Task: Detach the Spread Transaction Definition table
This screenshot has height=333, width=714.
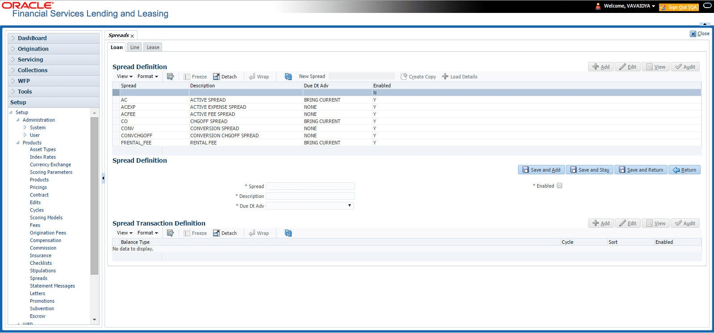Action: tap(225, 233)
